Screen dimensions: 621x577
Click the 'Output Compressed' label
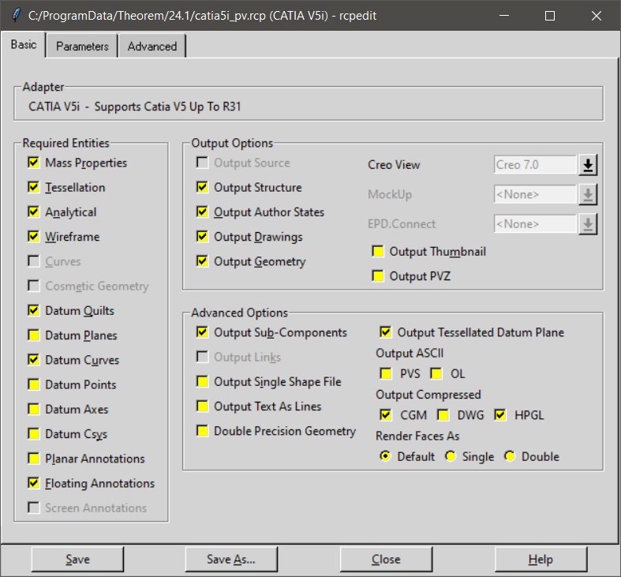click(428, 395)
